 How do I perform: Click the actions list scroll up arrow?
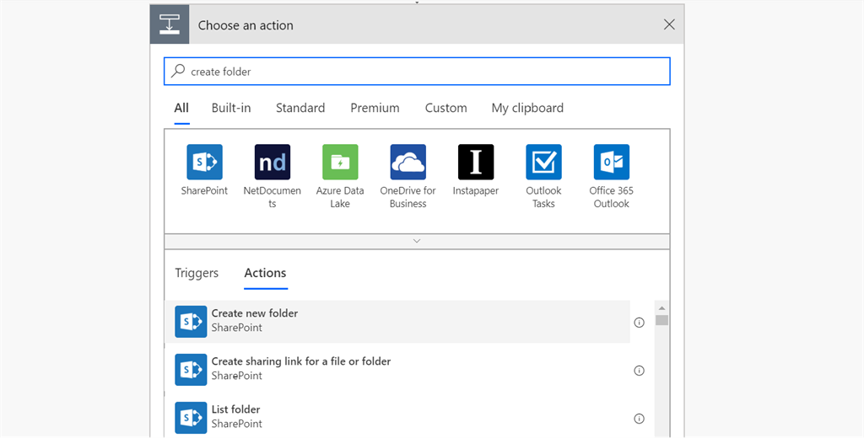pos(661,308)
